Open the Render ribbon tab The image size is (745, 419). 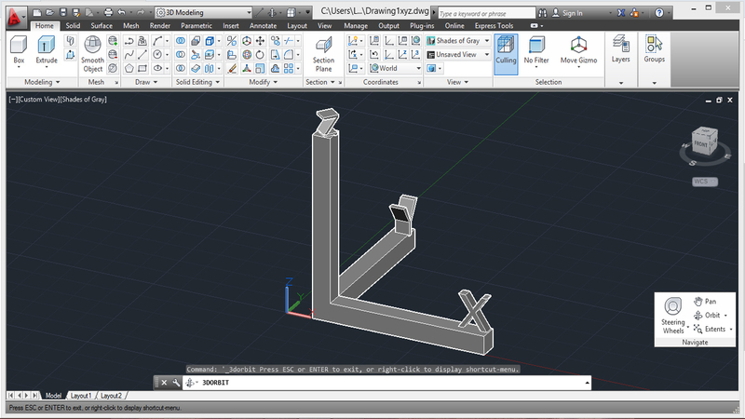(x=160, y=26)
